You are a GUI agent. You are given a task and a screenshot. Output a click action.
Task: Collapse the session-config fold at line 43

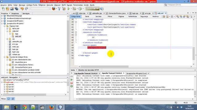[76, 32]
